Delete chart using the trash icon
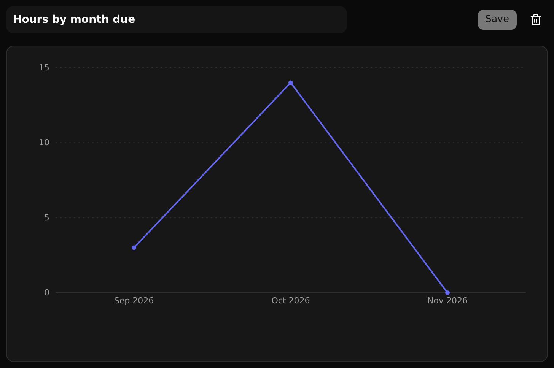The height and width of the screenshot is (368, 554). (536, 20)
